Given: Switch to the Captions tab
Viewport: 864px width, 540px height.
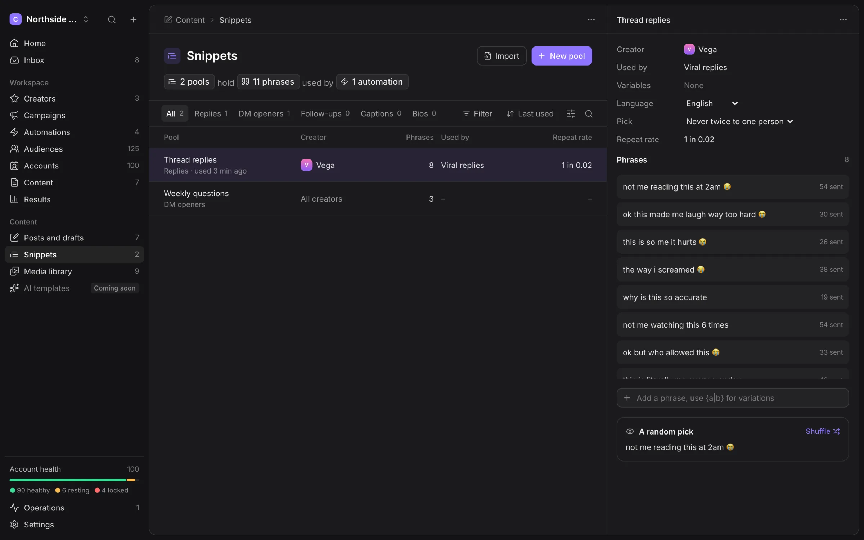Looking at the screenshot, I should (381, 114).
